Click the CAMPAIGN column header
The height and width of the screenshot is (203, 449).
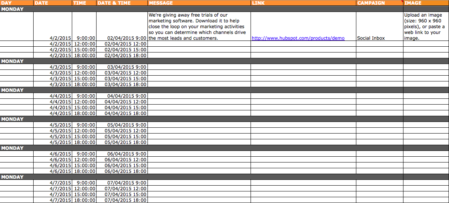[x=380, y=3]
